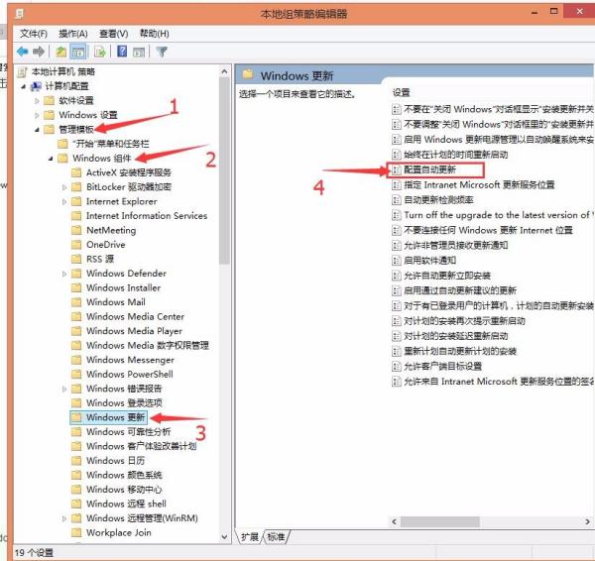This screenshot has height=561, width=595.
Task: Open the 操作(A) menu
Action: tap(72, 34)
